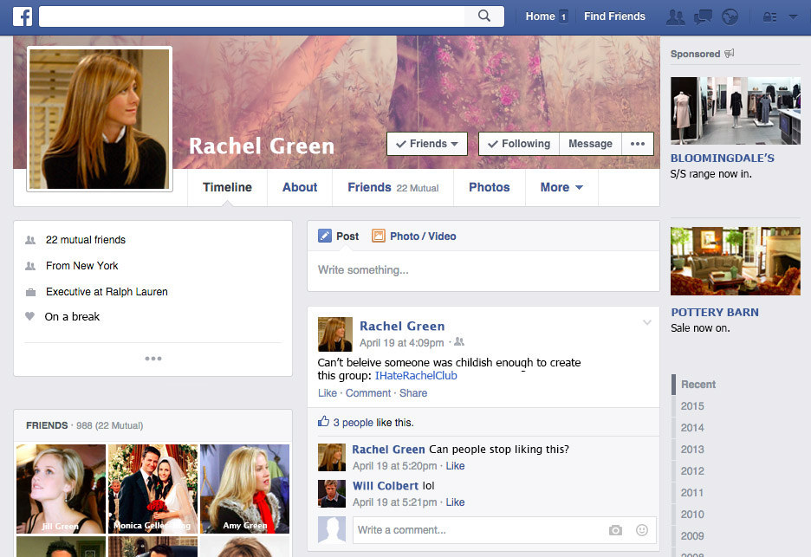Open the IHateRachelClub link
Viewport: 811px width, 557px height.
point(416,376)
